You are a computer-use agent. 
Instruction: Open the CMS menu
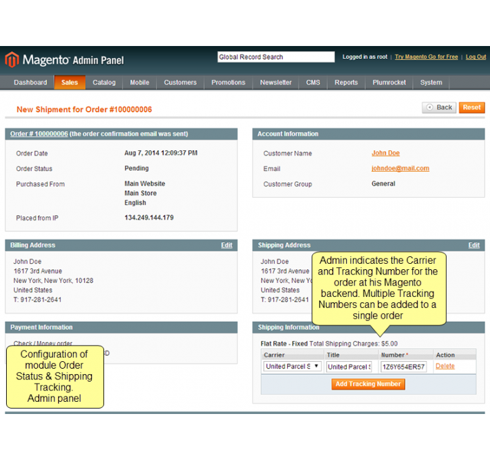coord(313,83)
